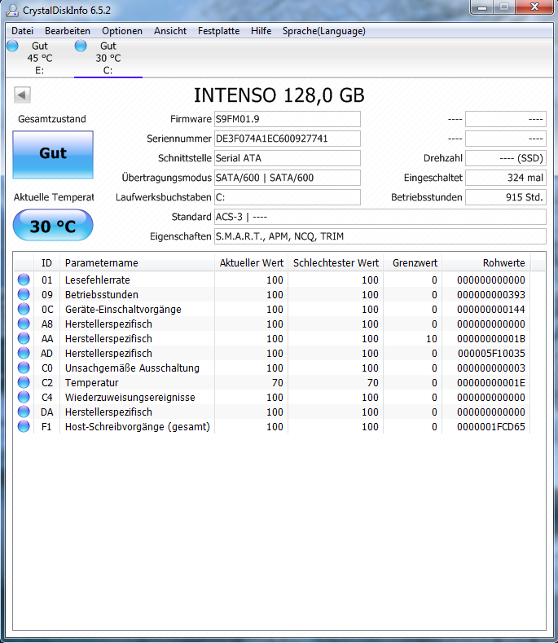
Task: Click status orb of AD row
Action: coord(24,353)
